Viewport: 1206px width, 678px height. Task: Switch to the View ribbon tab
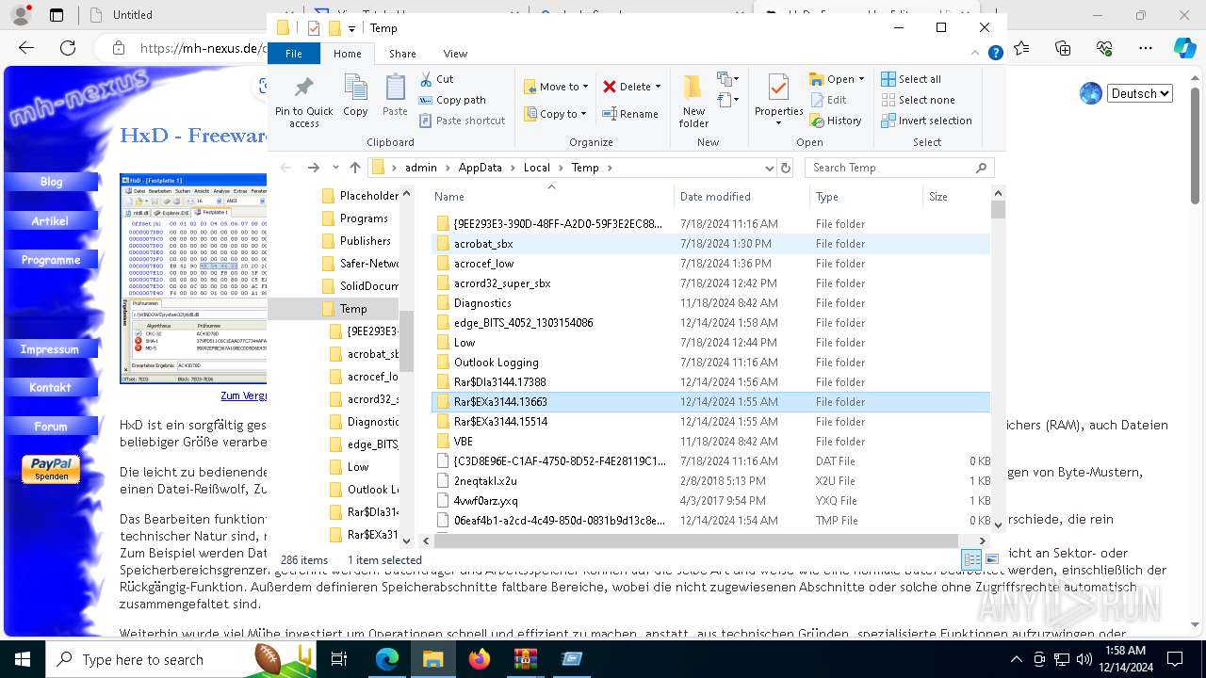[455, 54]
